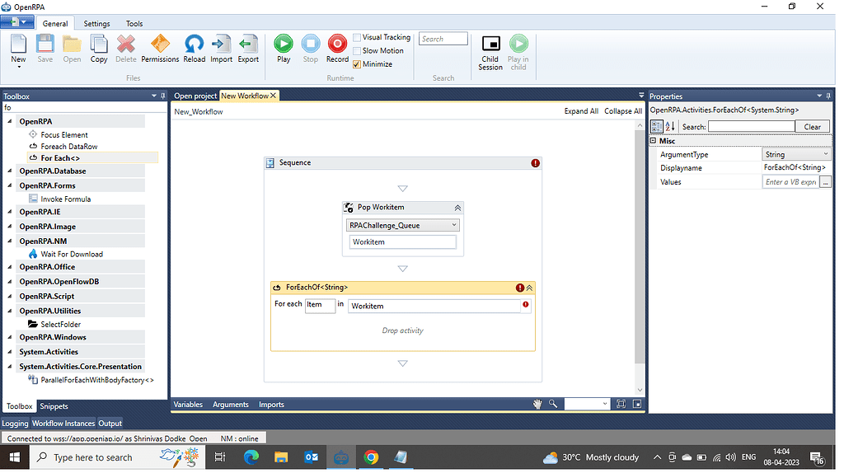Click the Play workflow icon
The image size is (844, 473).
(x=284, y=45)
